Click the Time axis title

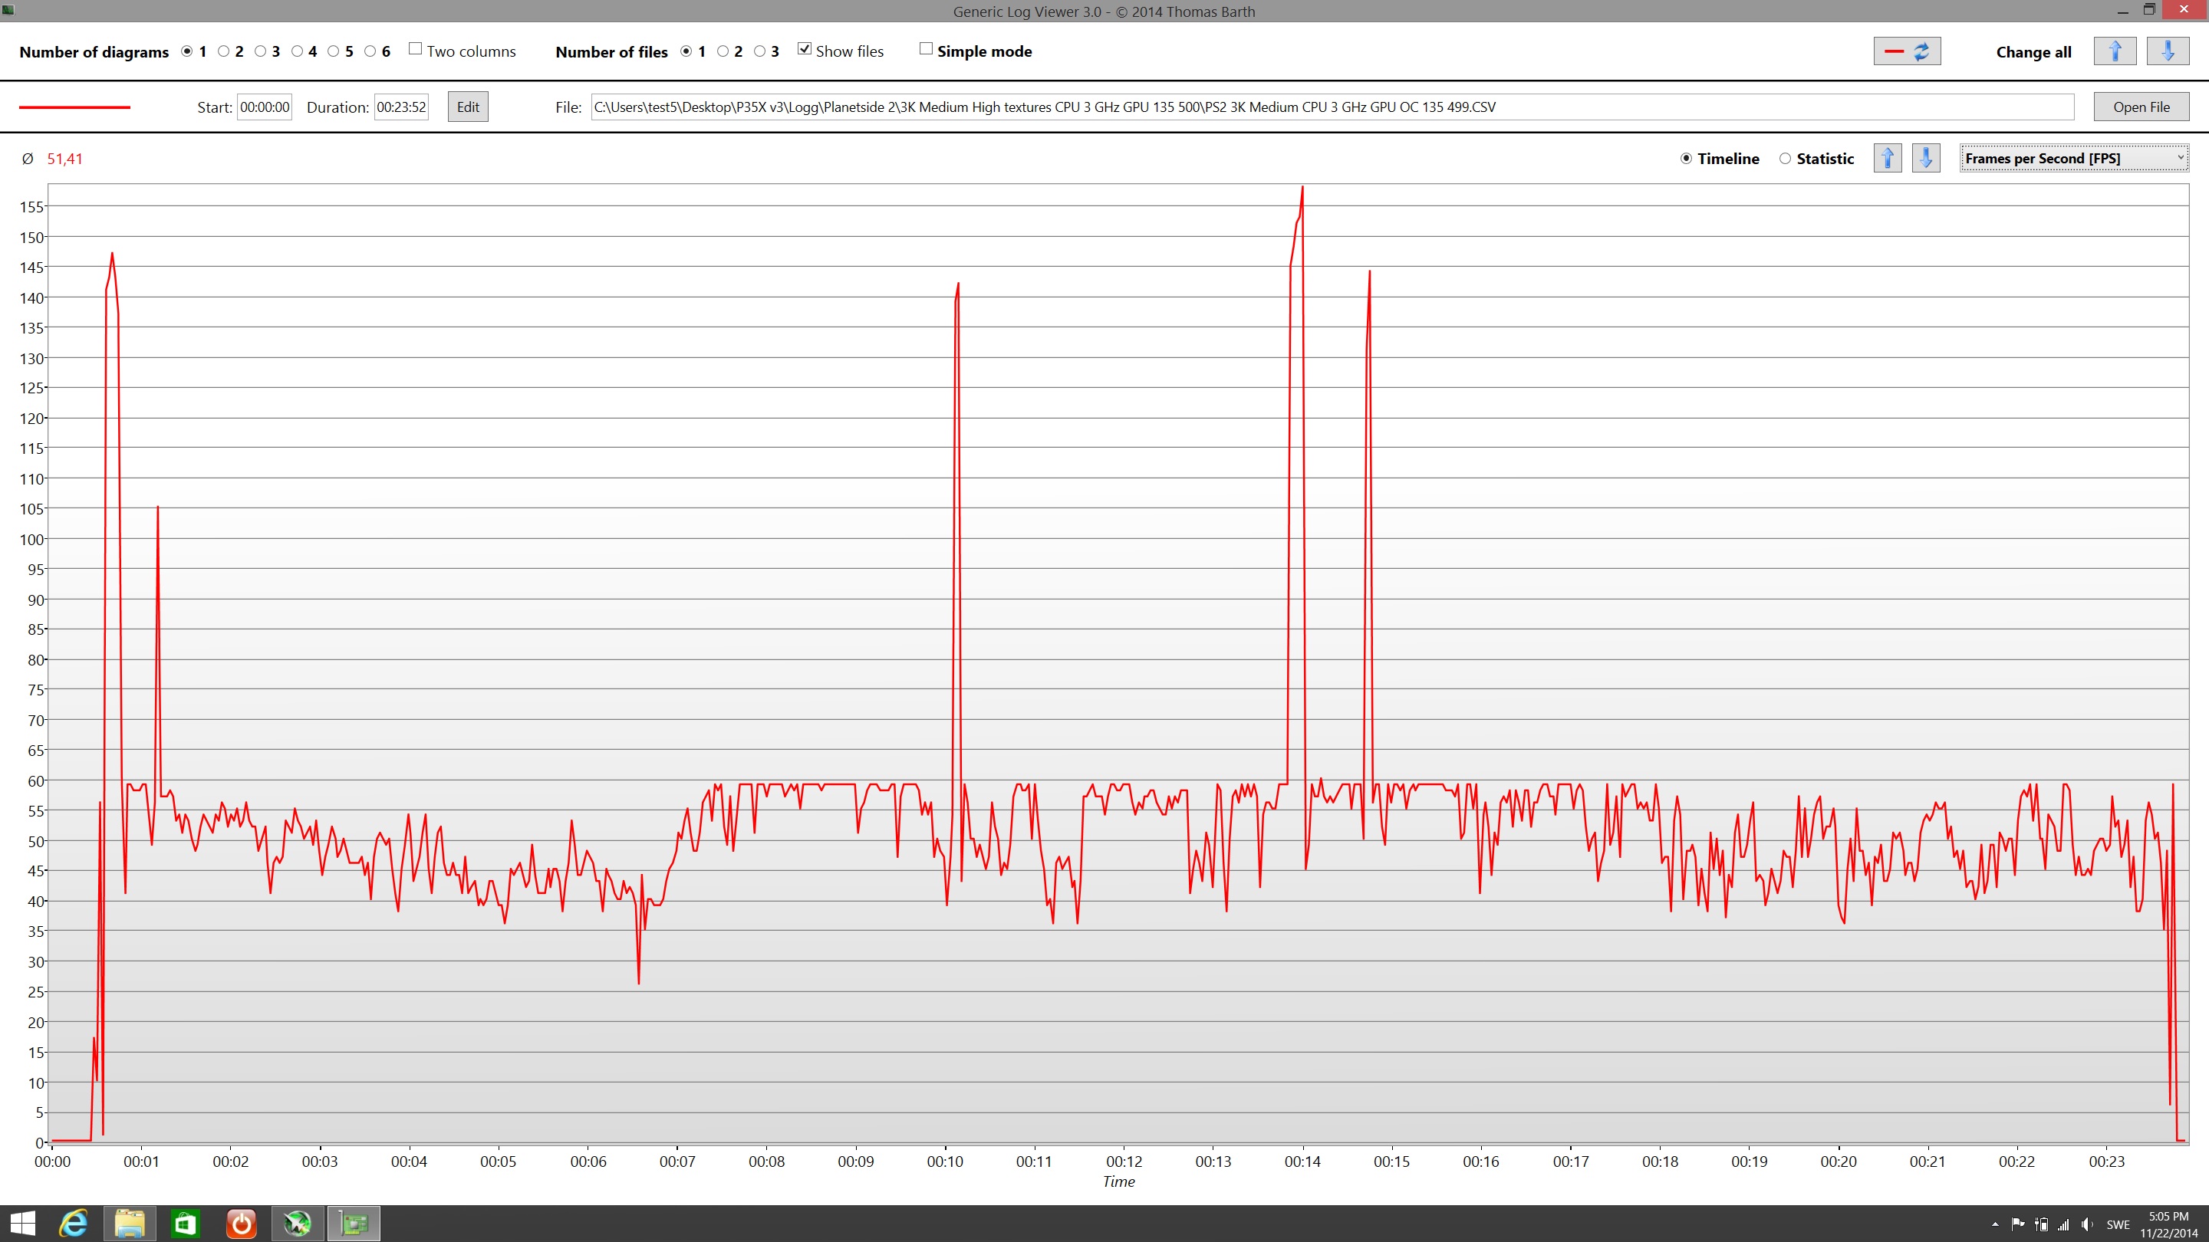coord(1118,1181)
